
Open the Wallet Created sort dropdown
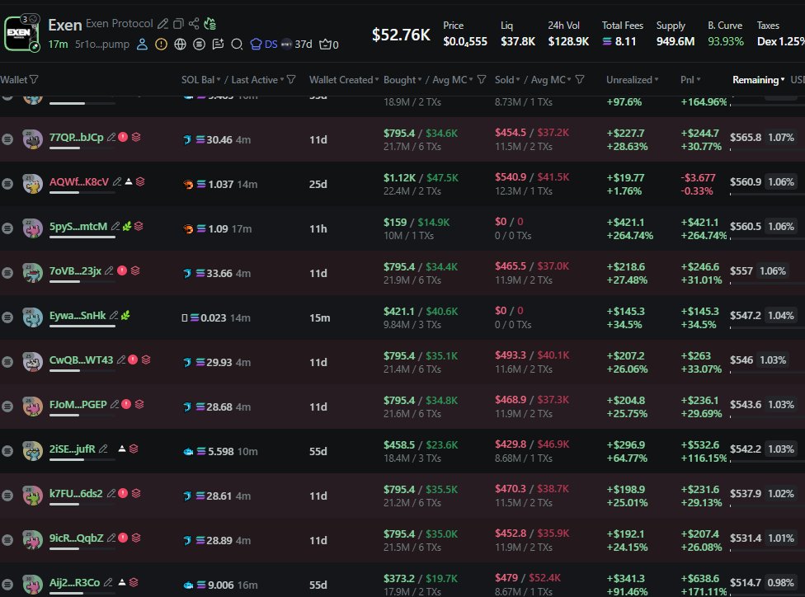[x=344, y=80]
